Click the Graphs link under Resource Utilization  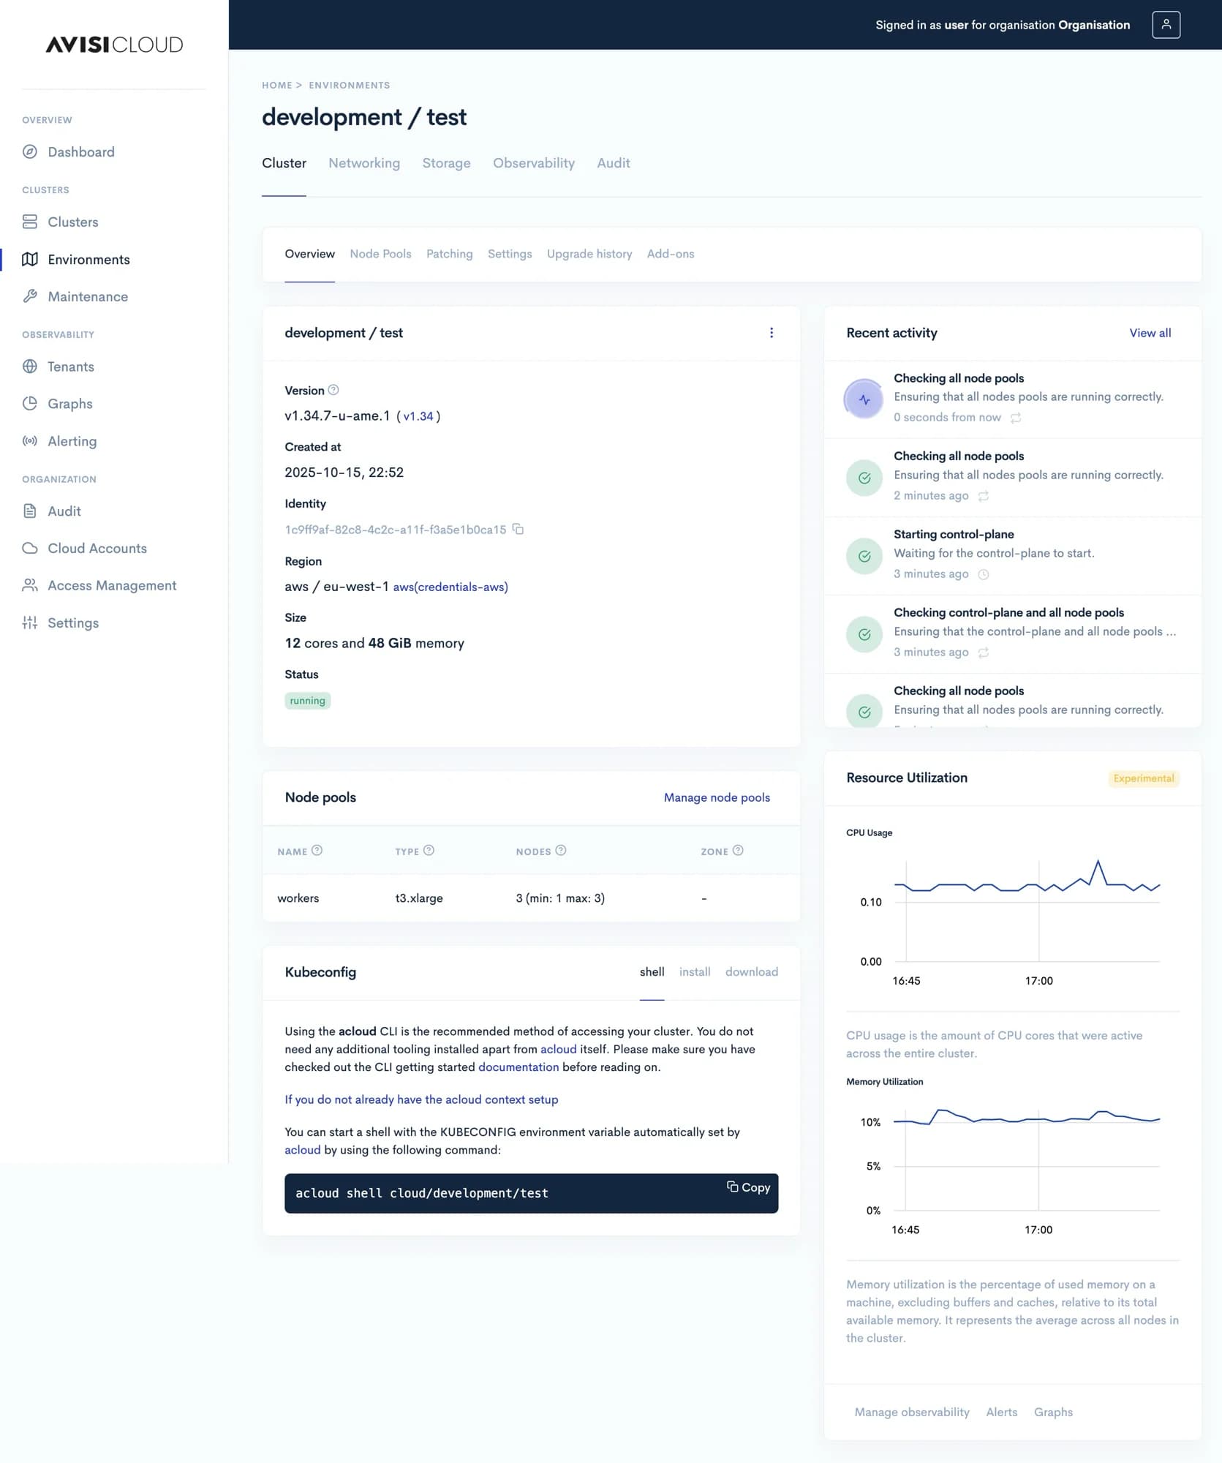point(1053,1412)
